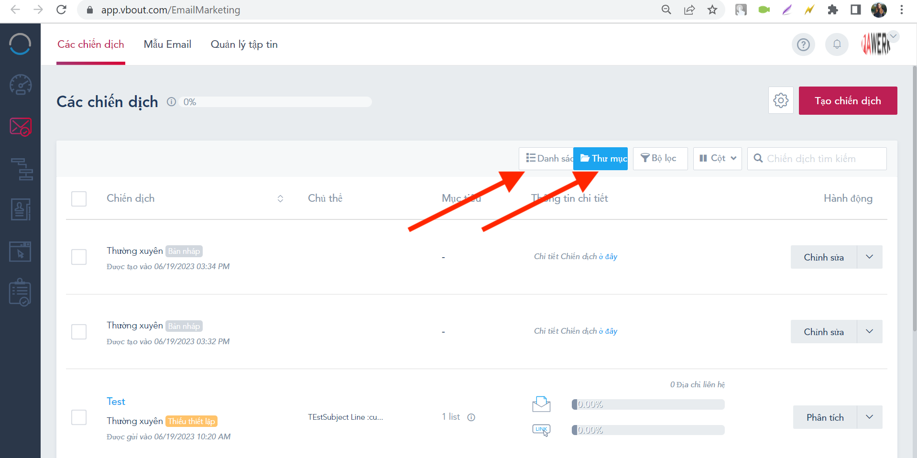Check the campaign created at 03:34 PM
917x458 pixels.
point(79,257)
